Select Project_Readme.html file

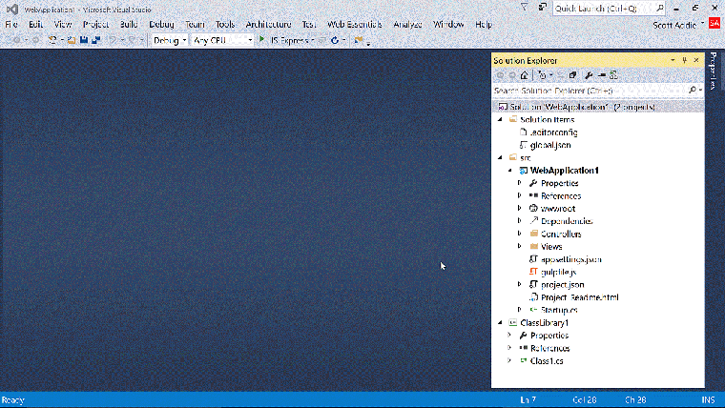[x=579, y=297]
